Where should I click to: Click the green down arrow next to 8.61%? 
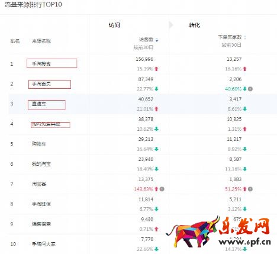click(x=245, y=109)
